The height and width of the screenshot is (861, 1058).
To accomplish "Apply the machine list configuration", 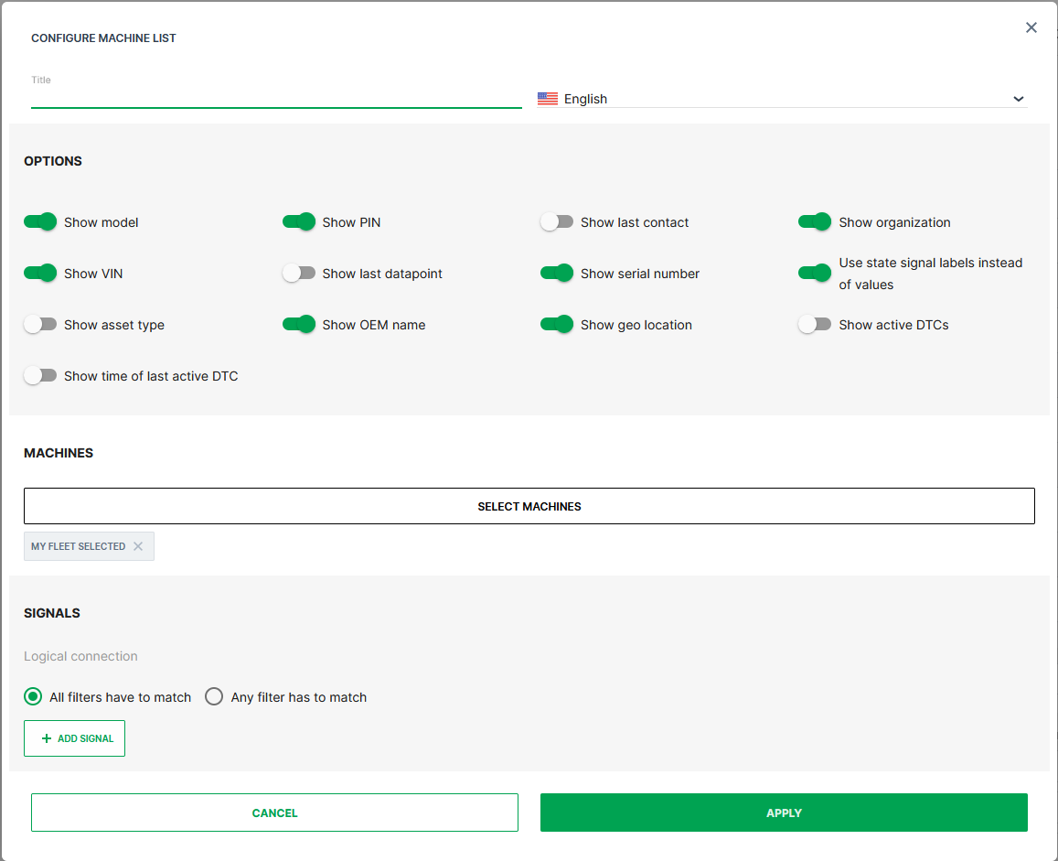I will click(784, 813).
